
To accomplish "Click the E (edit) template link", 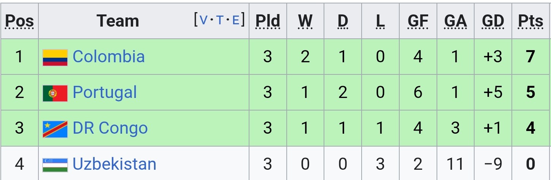I will 236,20.
